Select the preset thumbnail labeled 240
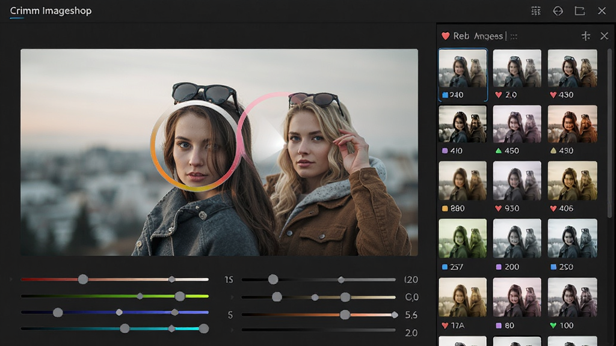616x346 pixels. coord(463,68)
